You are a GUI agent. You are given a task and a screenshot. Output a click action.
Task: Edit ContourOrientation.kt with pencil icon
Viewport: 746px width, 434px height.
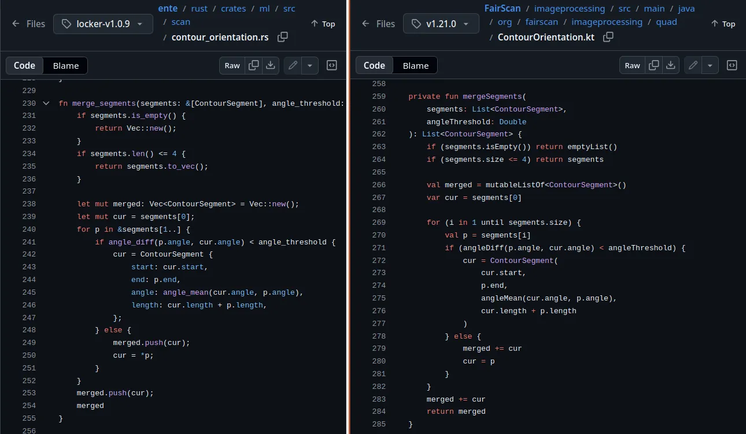pyautogui.click(x=693, y=65)
